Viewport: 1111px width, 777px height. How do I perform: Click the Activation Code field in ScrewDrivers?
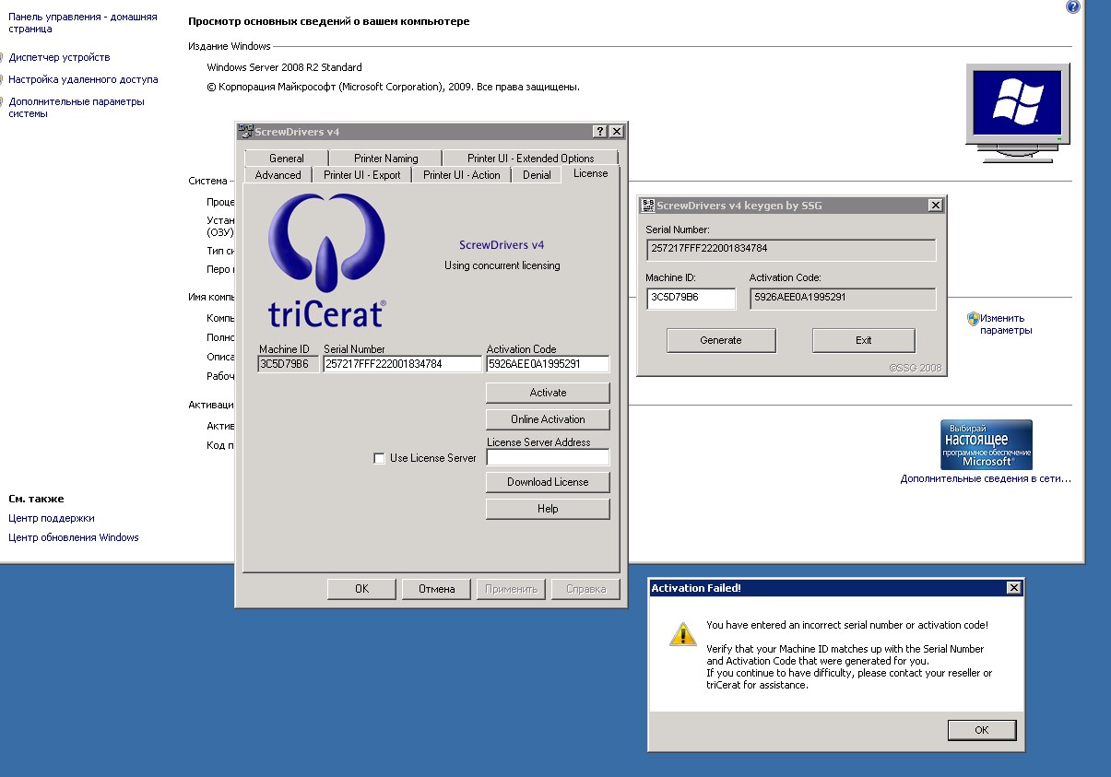tap(548, 364)
